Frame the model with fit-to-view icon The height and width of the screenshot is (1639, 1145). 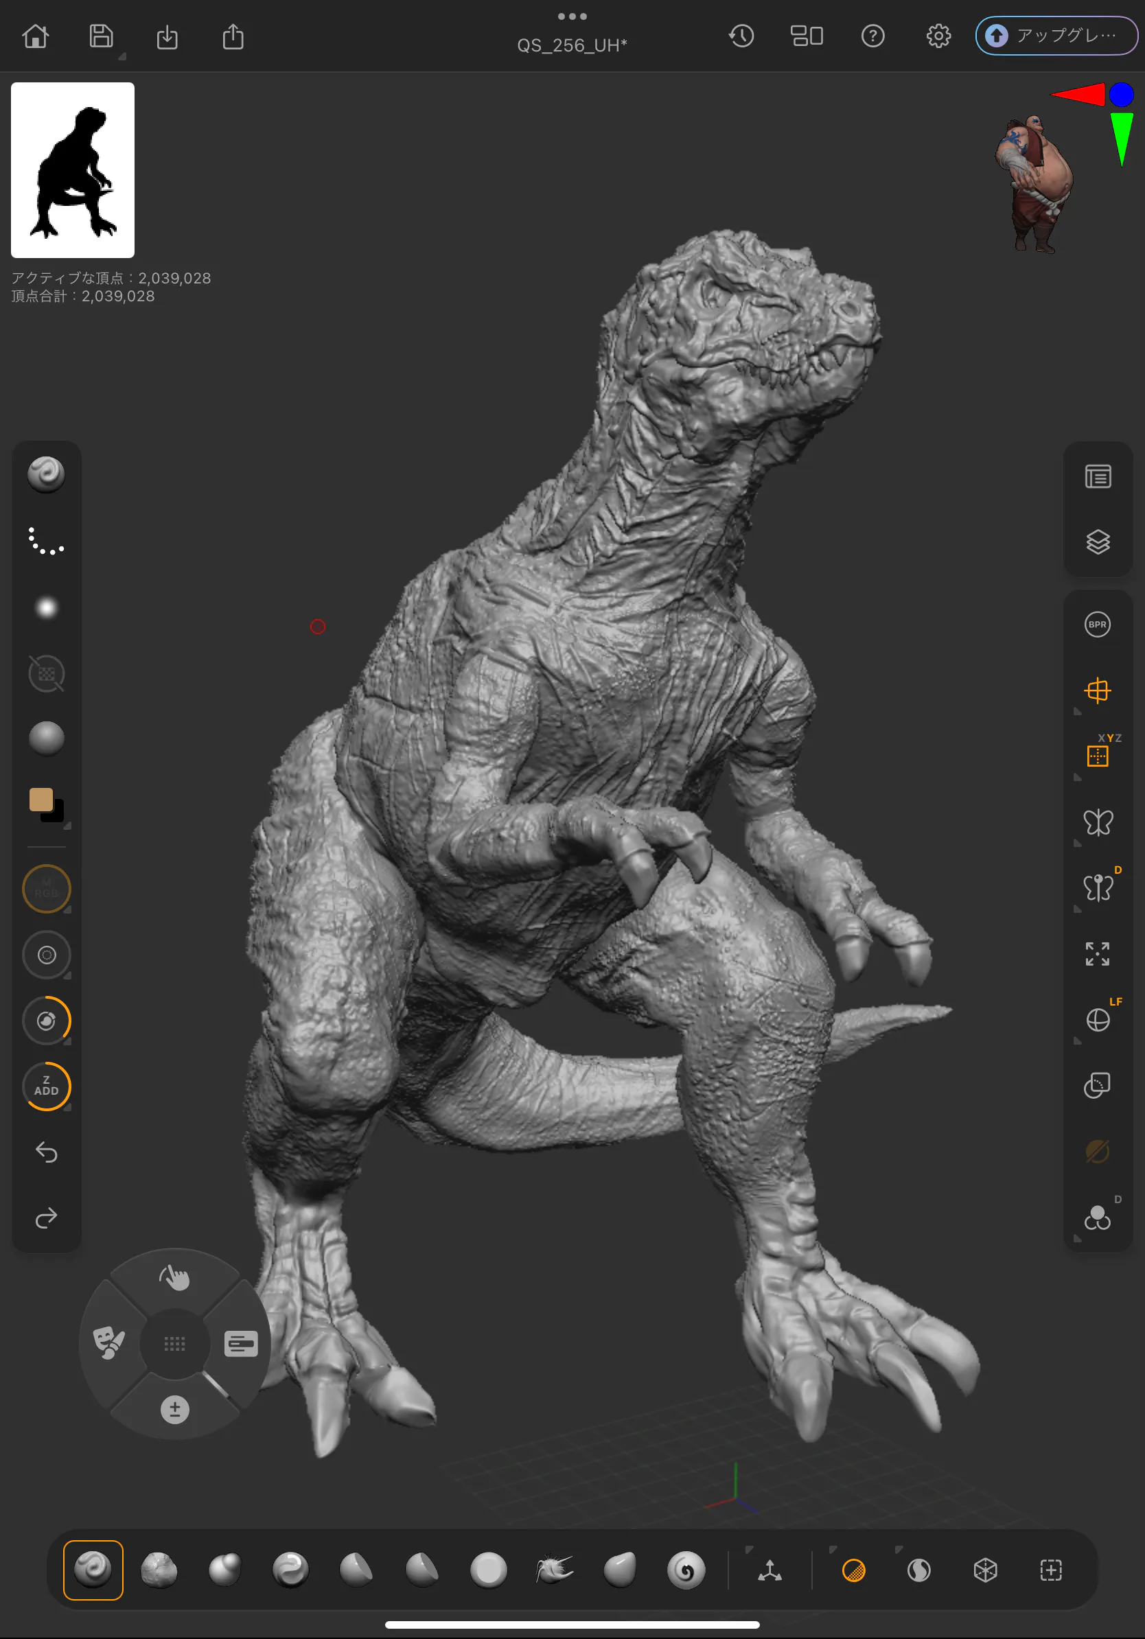tap(1097, 954)
